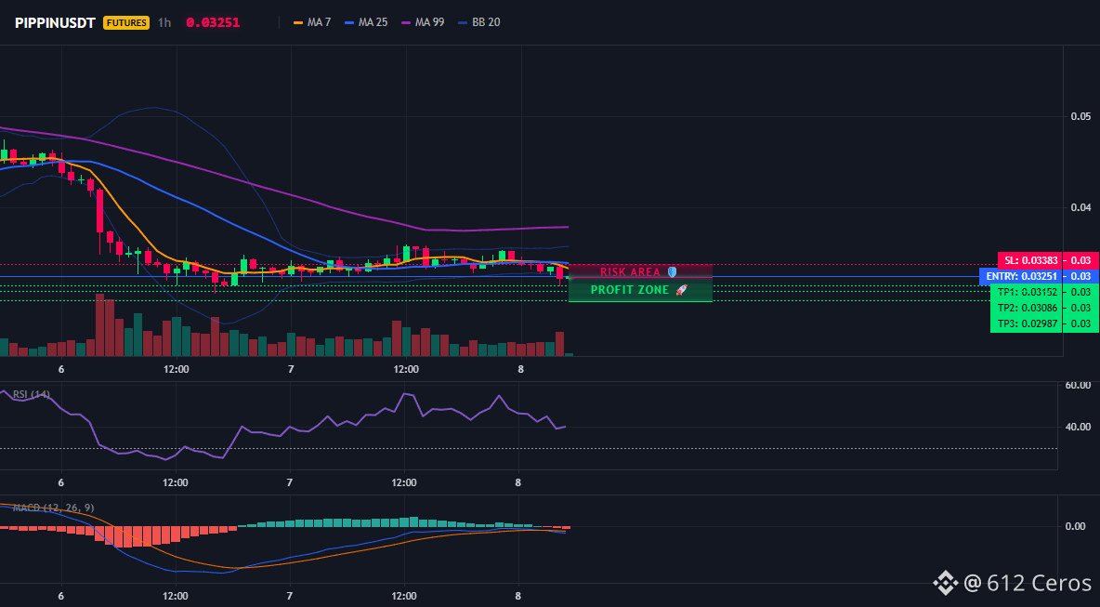Click the purple MA 99 legend marker
The image size is (1100, 607).
point(406,22)
